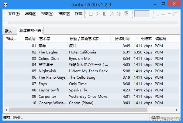Viewport: 183px width, 123px height.
Task: Click artist Celine Dion
Action: (49, 58)
